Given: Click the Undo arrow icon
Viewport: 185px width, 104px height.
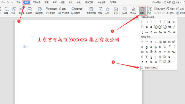Looking at the screenshot, I should 2,2.
